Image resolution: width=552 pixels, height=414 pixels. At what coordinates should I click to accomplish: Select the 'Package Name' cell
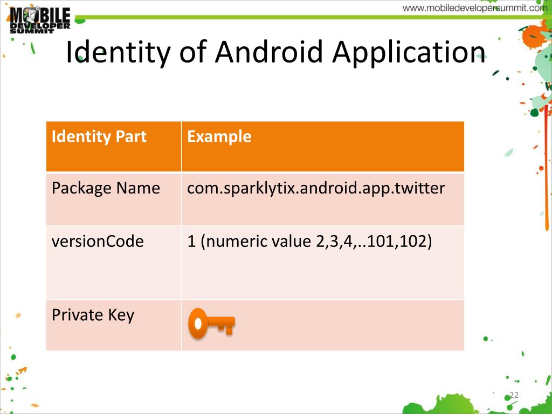coord(114,199)
